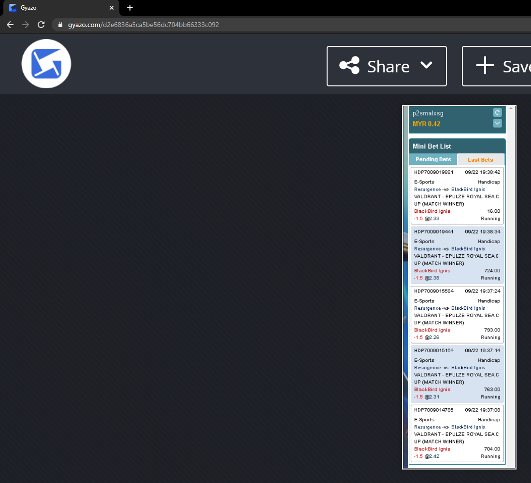Click the odds -1.5 @2.26
The height and width of the screenshot is (483, 531).
point(426,338)
